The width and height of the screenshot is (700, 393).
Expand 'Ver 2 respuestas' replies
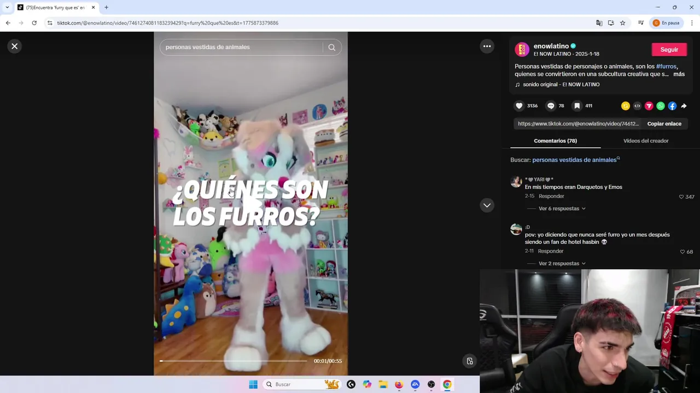click(x=562, y=264)
